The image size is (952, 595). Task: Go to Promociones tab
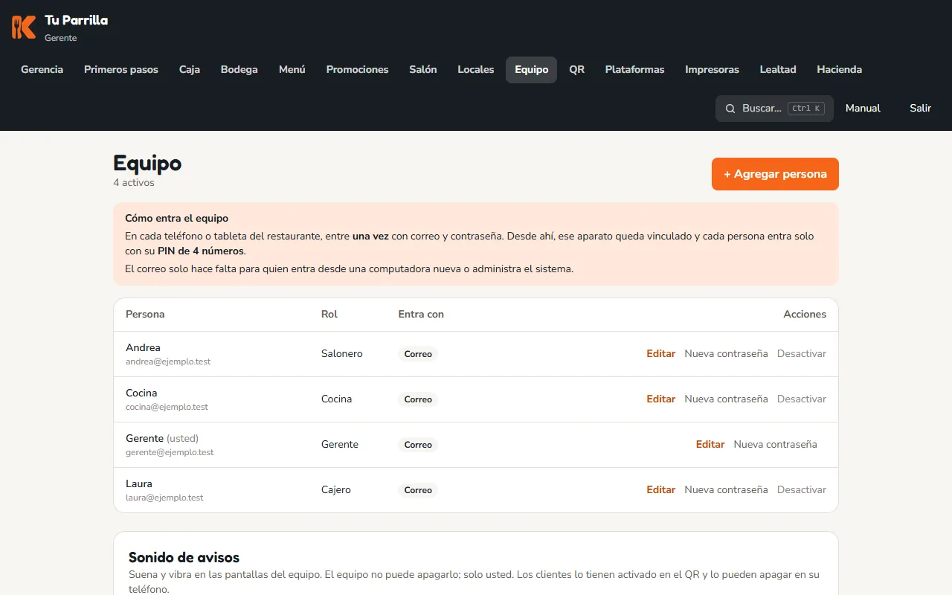358,70
